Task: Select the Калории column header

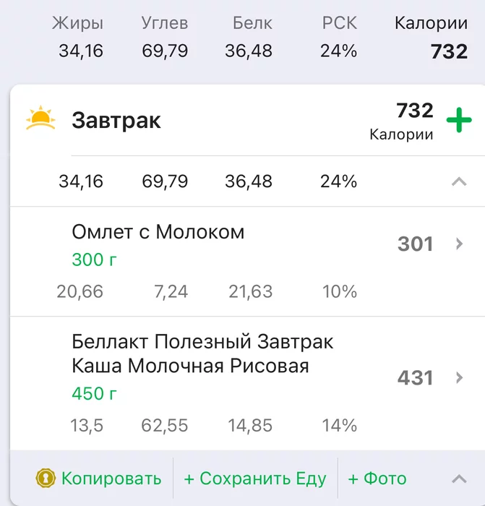Action: [x=431, y=23]
